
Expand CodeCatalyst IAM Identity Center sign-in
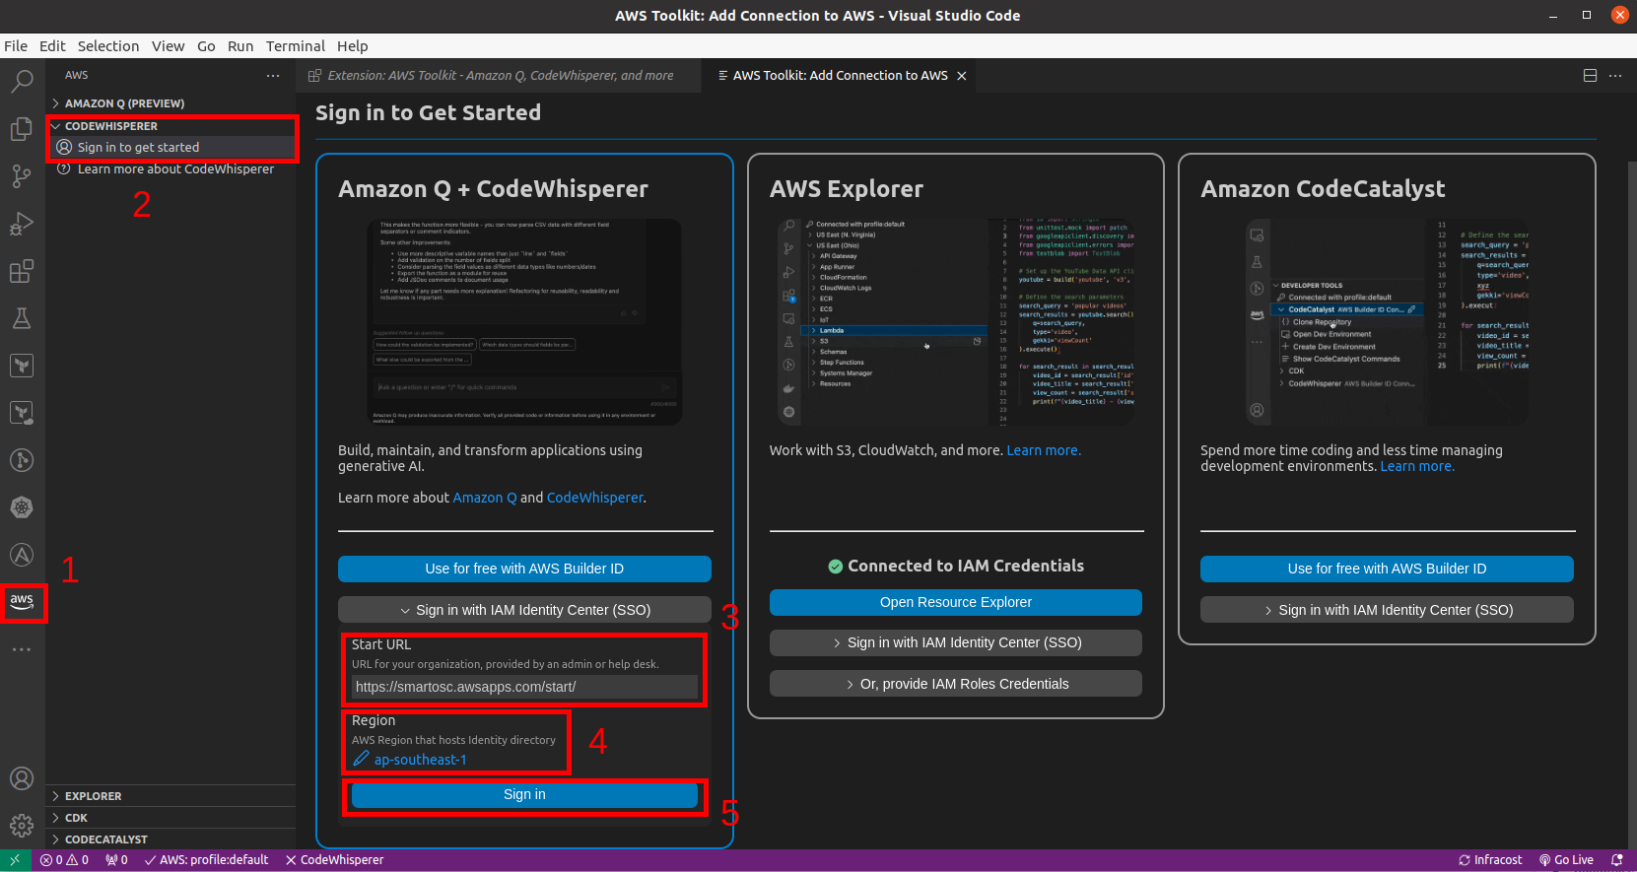pos(1387,610)
